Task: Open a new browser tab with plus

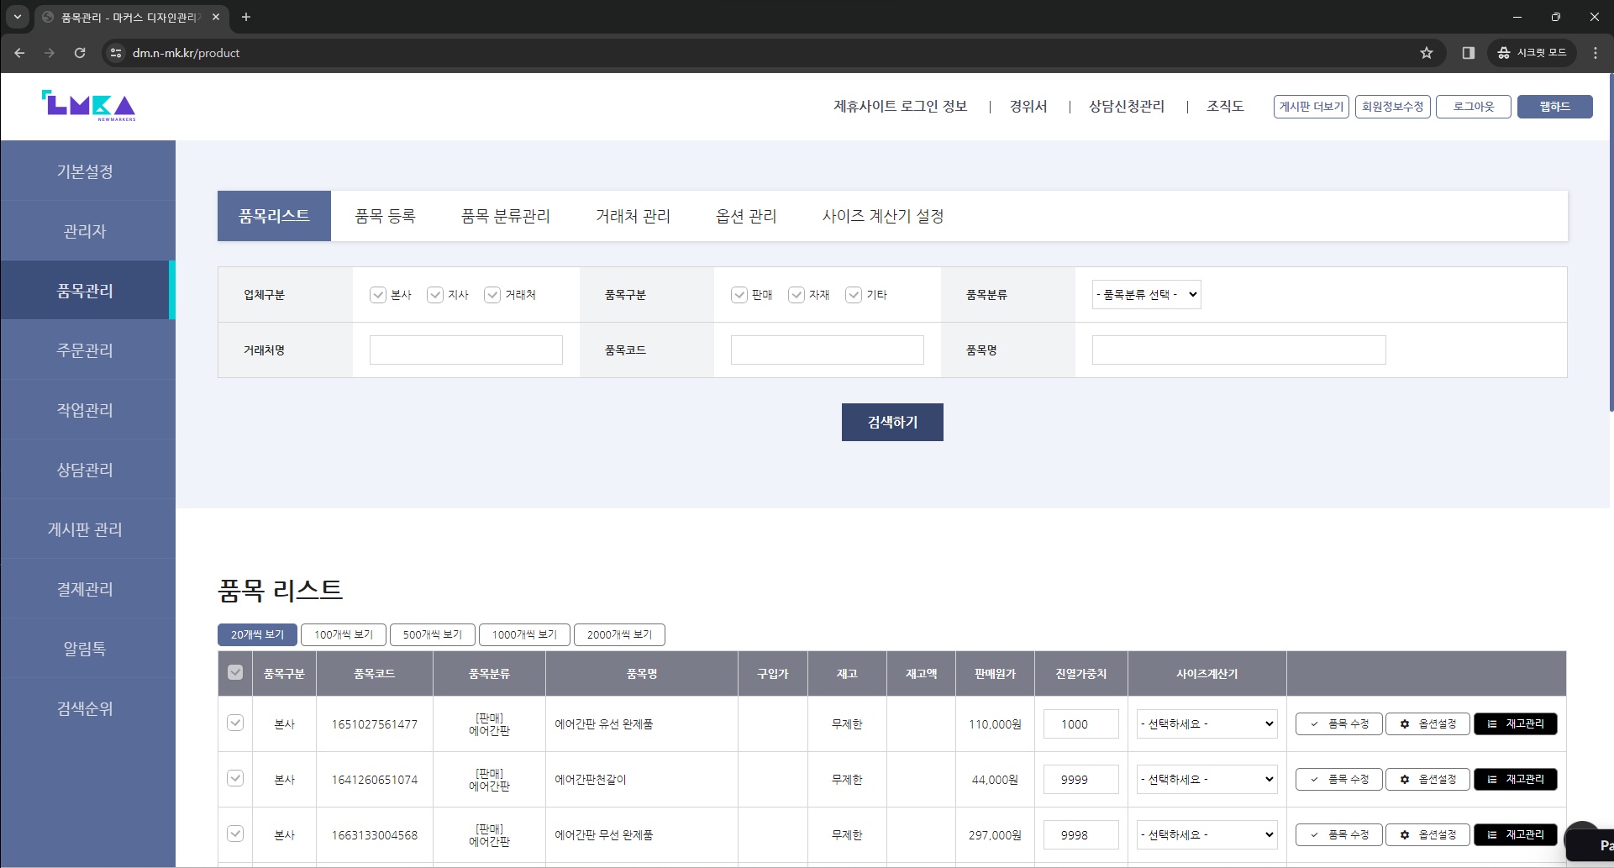Action: pos(246,17)
